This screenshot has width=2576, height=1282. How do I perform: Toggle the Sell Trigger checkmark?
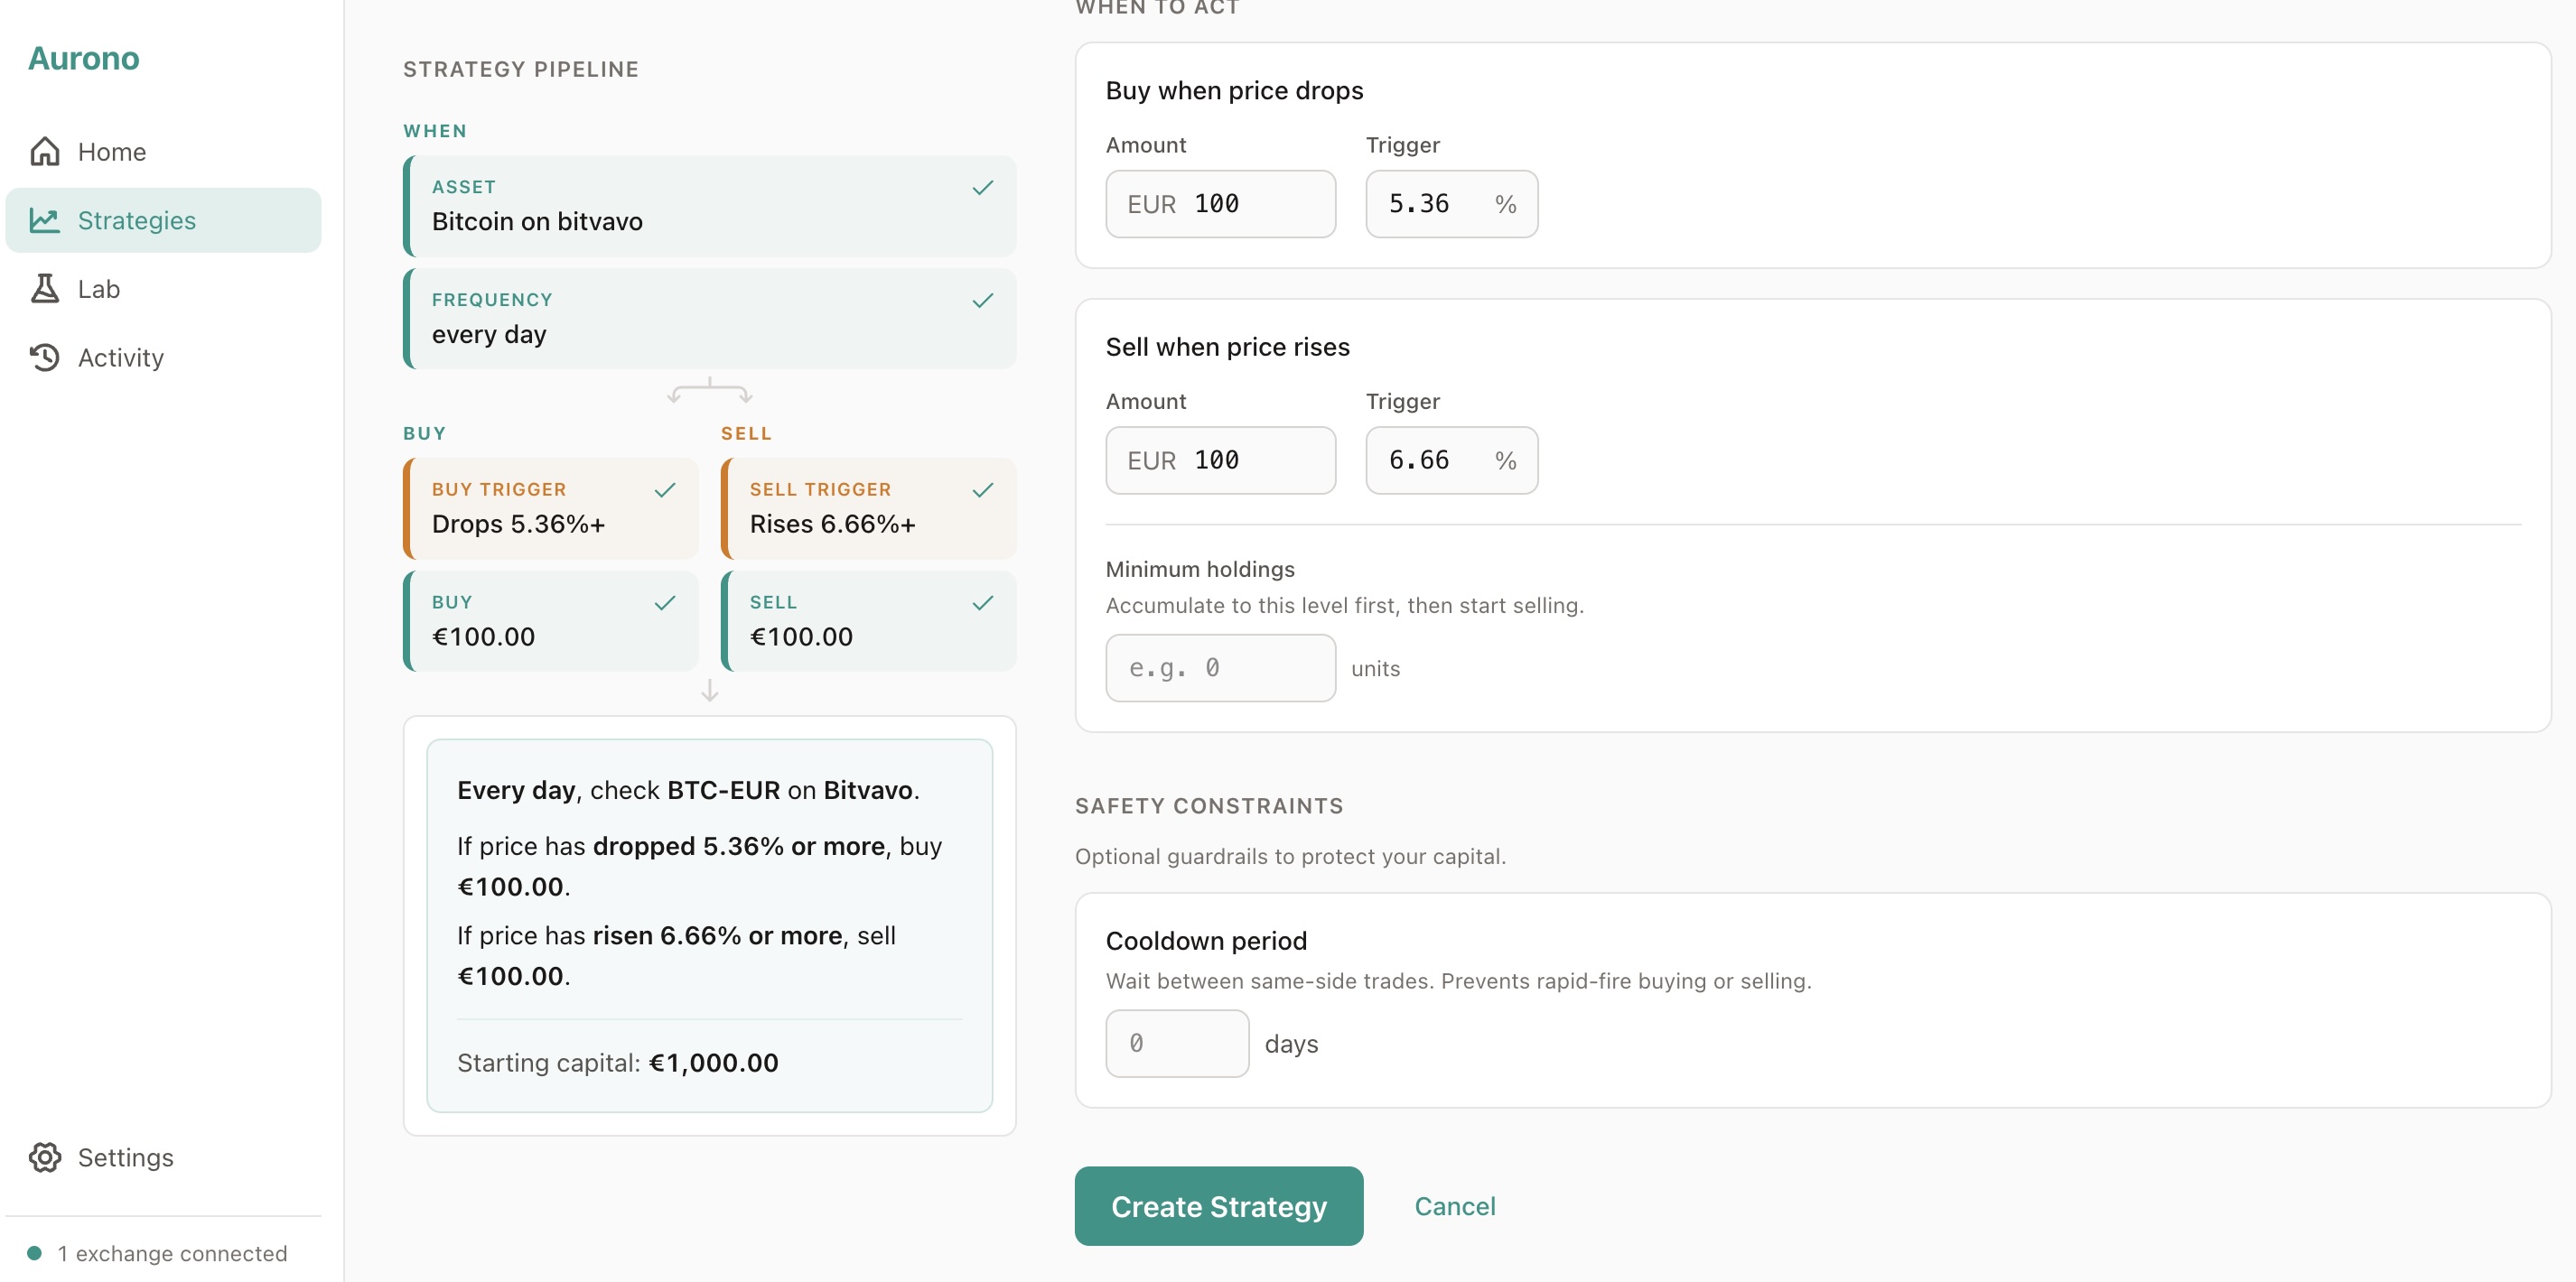coord(982,489)
